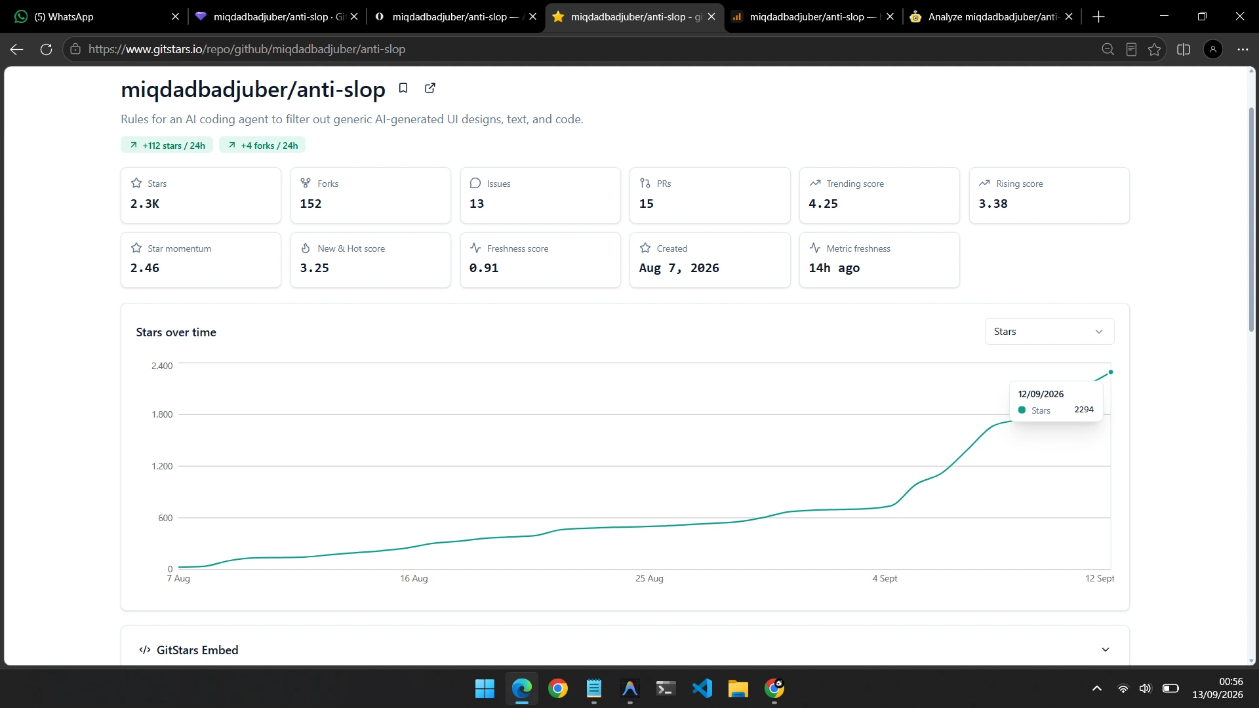Switch to the Analyze miqdadbadjuber tab
This screenshot has height=708, width=1259.
coord(991,17)
